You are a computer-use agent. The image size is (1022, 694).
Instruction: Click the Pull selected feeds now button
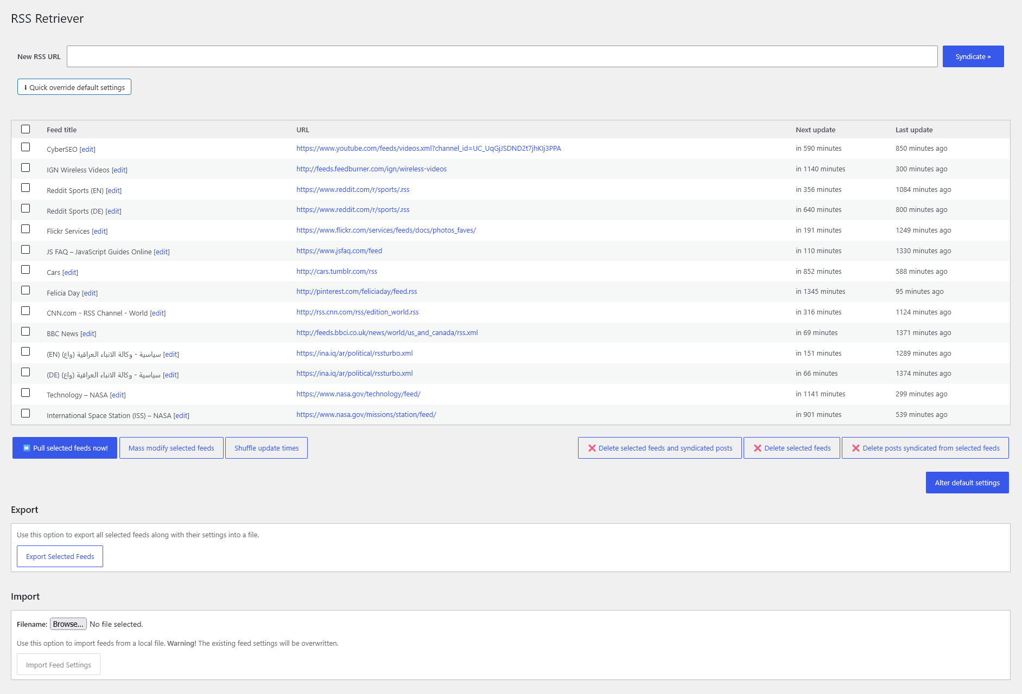tap(65, 448)
